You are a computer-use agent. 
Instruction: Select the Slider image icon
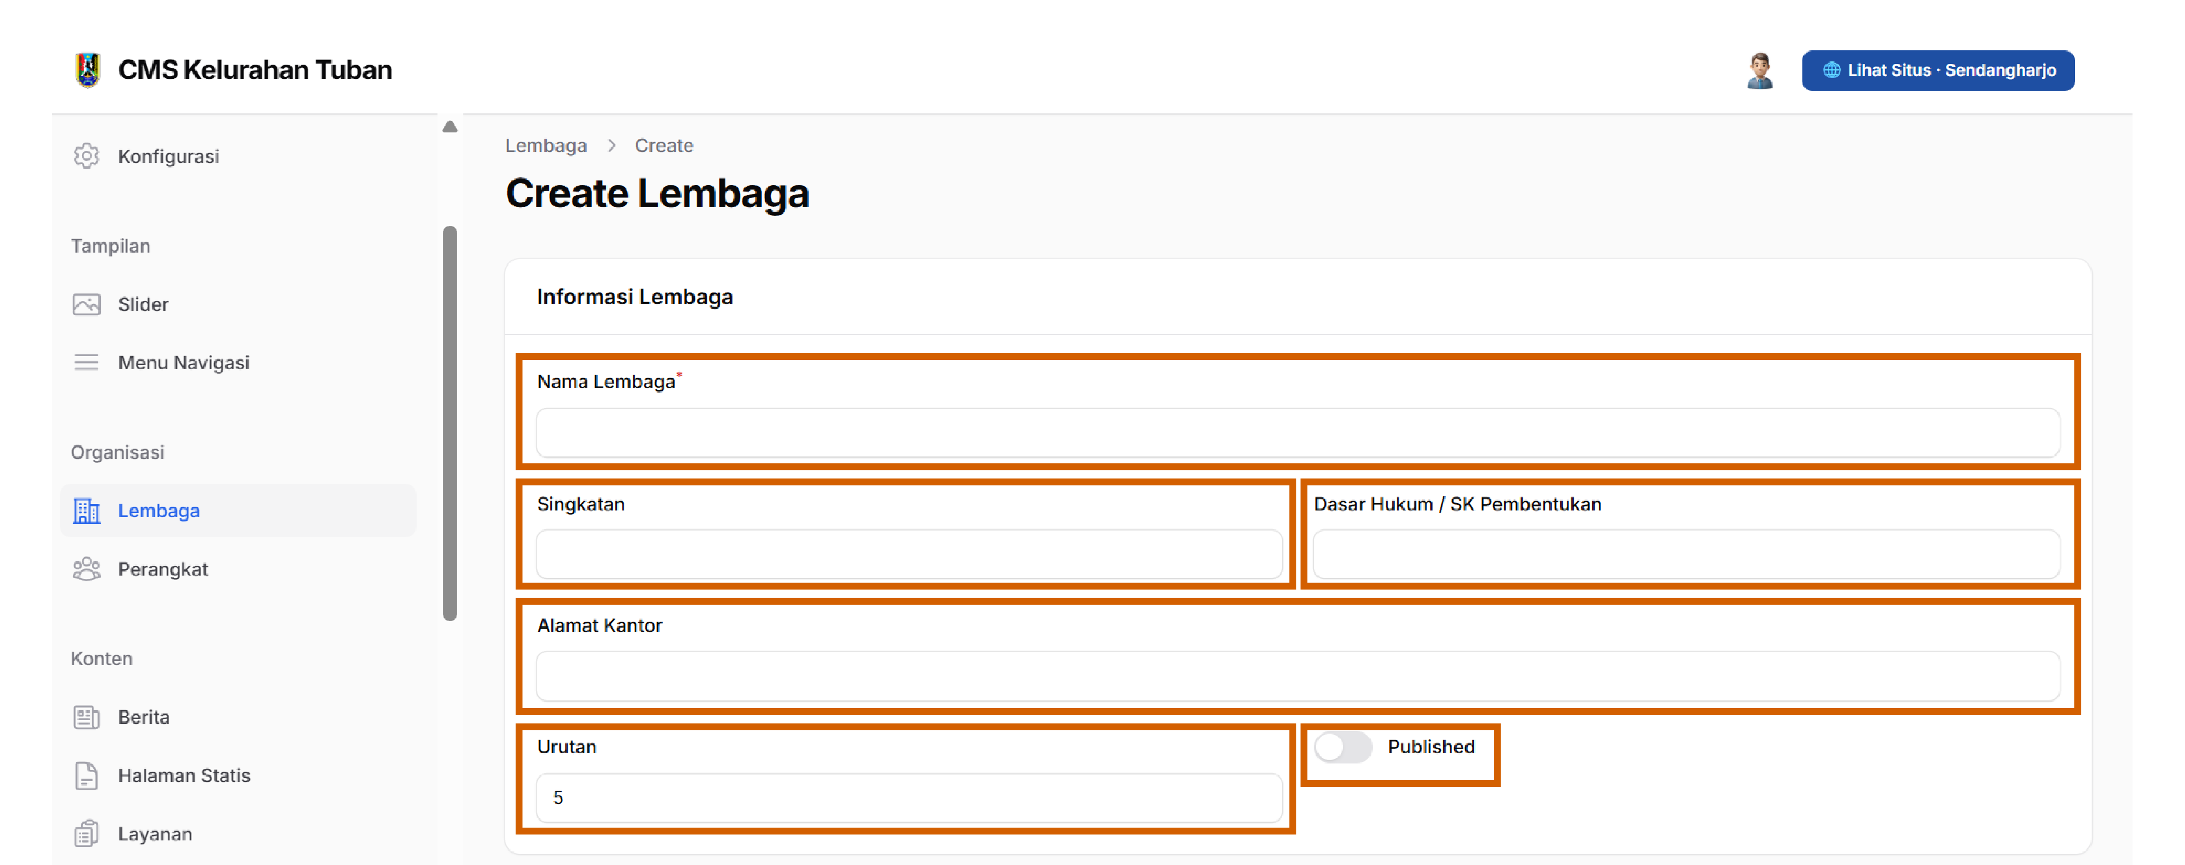point(86,305)
